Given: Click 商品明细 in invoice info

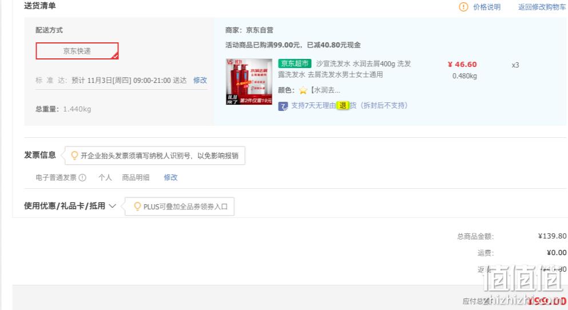Looking at the screenshot, I should pos(136,177).
